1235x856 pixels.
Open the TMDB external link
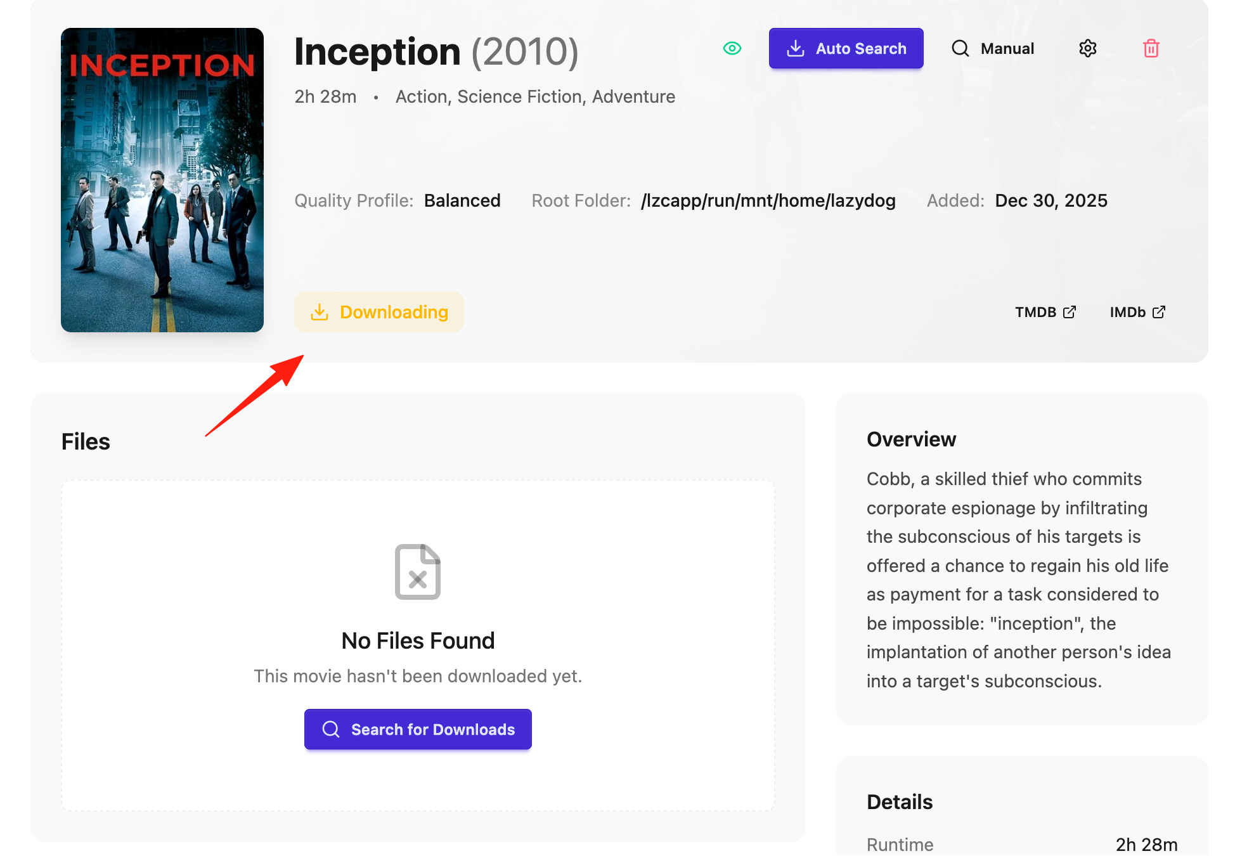[1045, 312]
